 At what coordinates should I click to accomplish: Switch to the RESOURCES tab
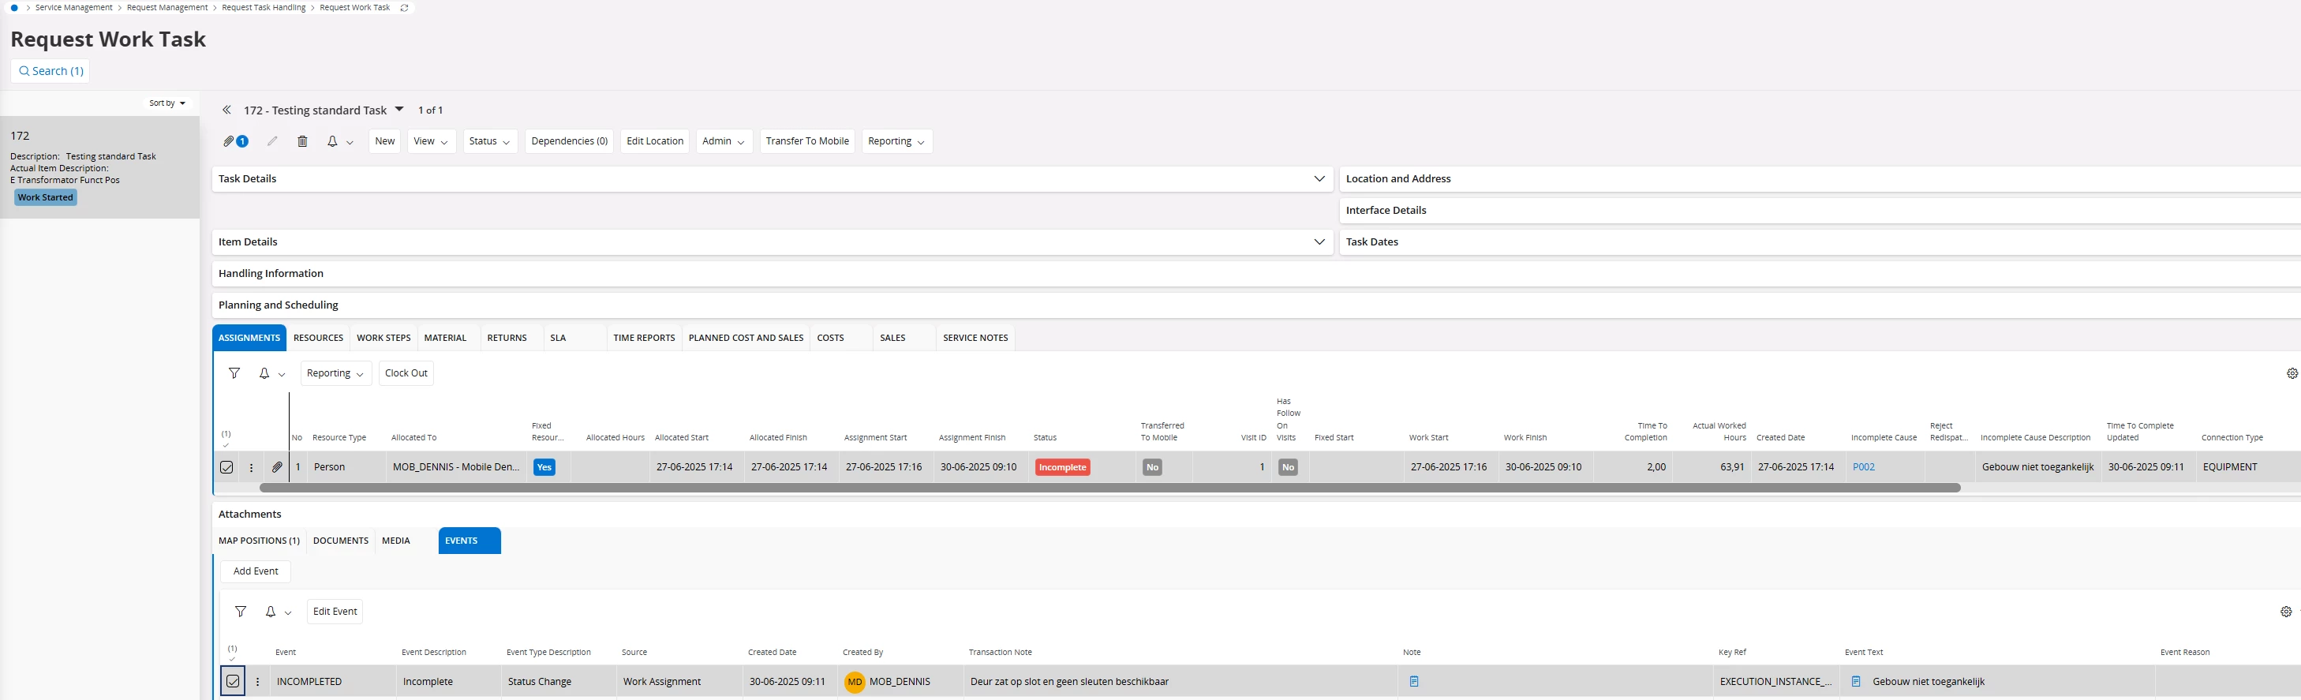tap(318, 339)
